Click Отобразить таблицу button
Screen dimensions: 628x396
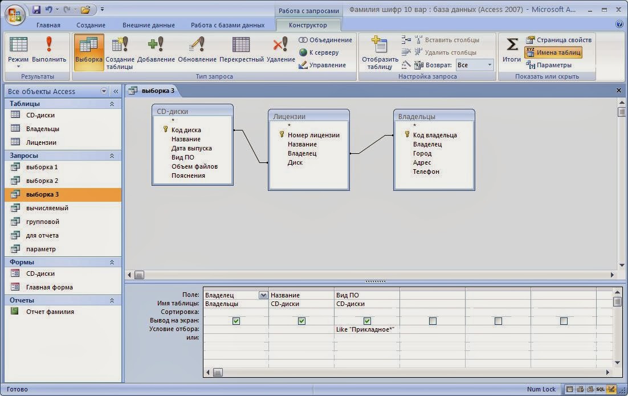coord(380,53)
